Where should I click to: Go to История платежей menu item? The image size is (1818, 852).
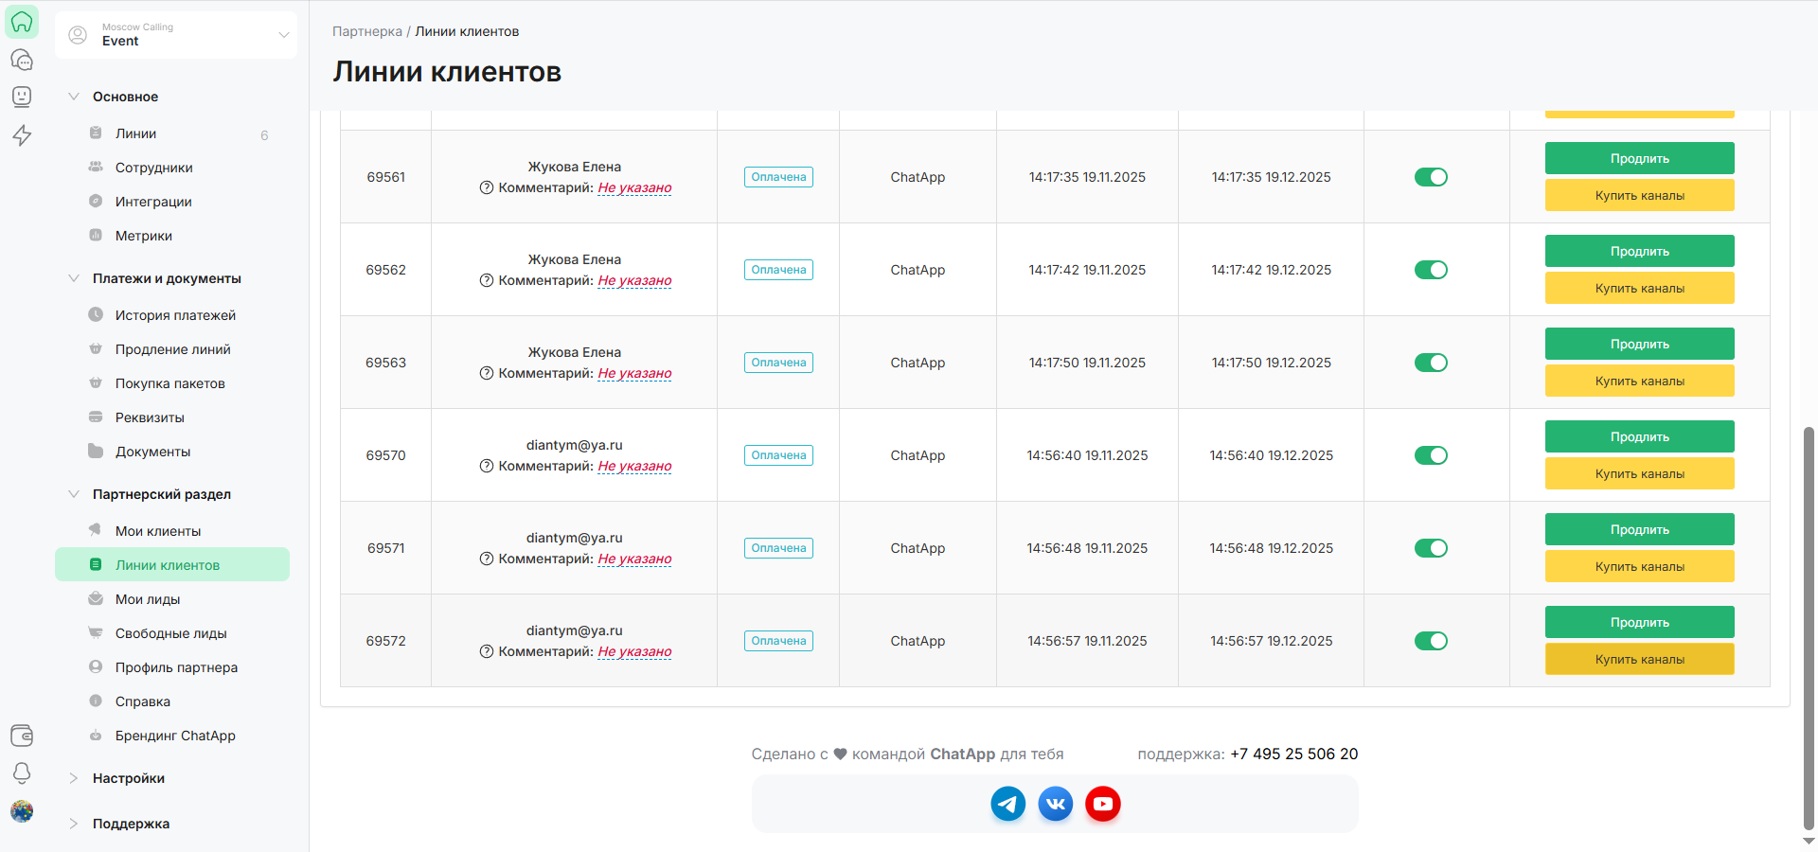(x=175, y=315)
